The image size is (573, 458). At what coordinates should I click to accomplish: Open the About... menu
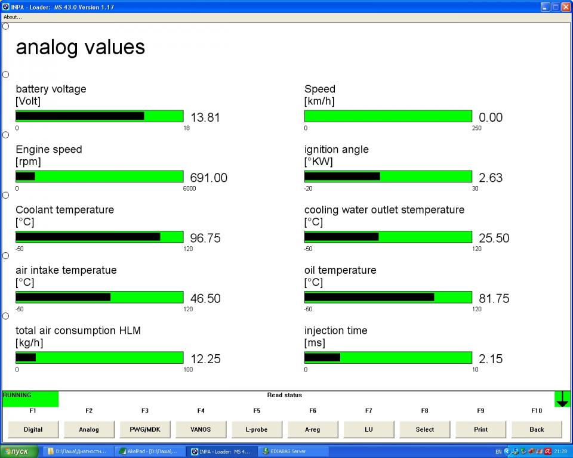tap(13, 17)
